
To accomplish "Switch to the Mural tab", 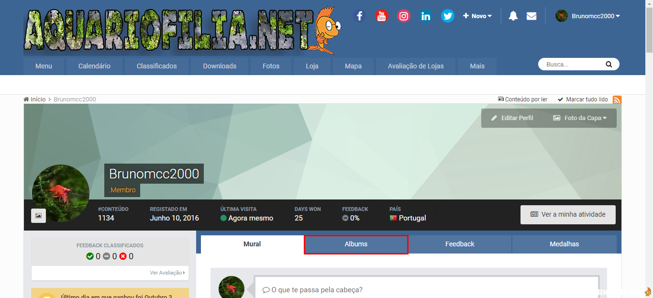I will pyautogui.click(x=252, y=244).
